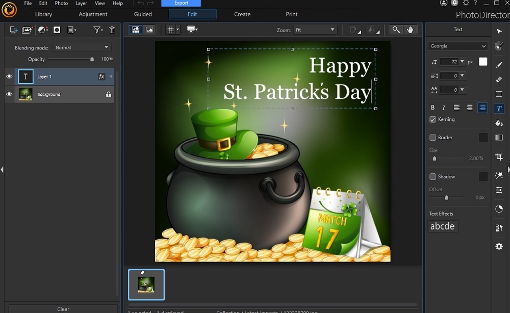Select the Crop tool

(499, 156)
